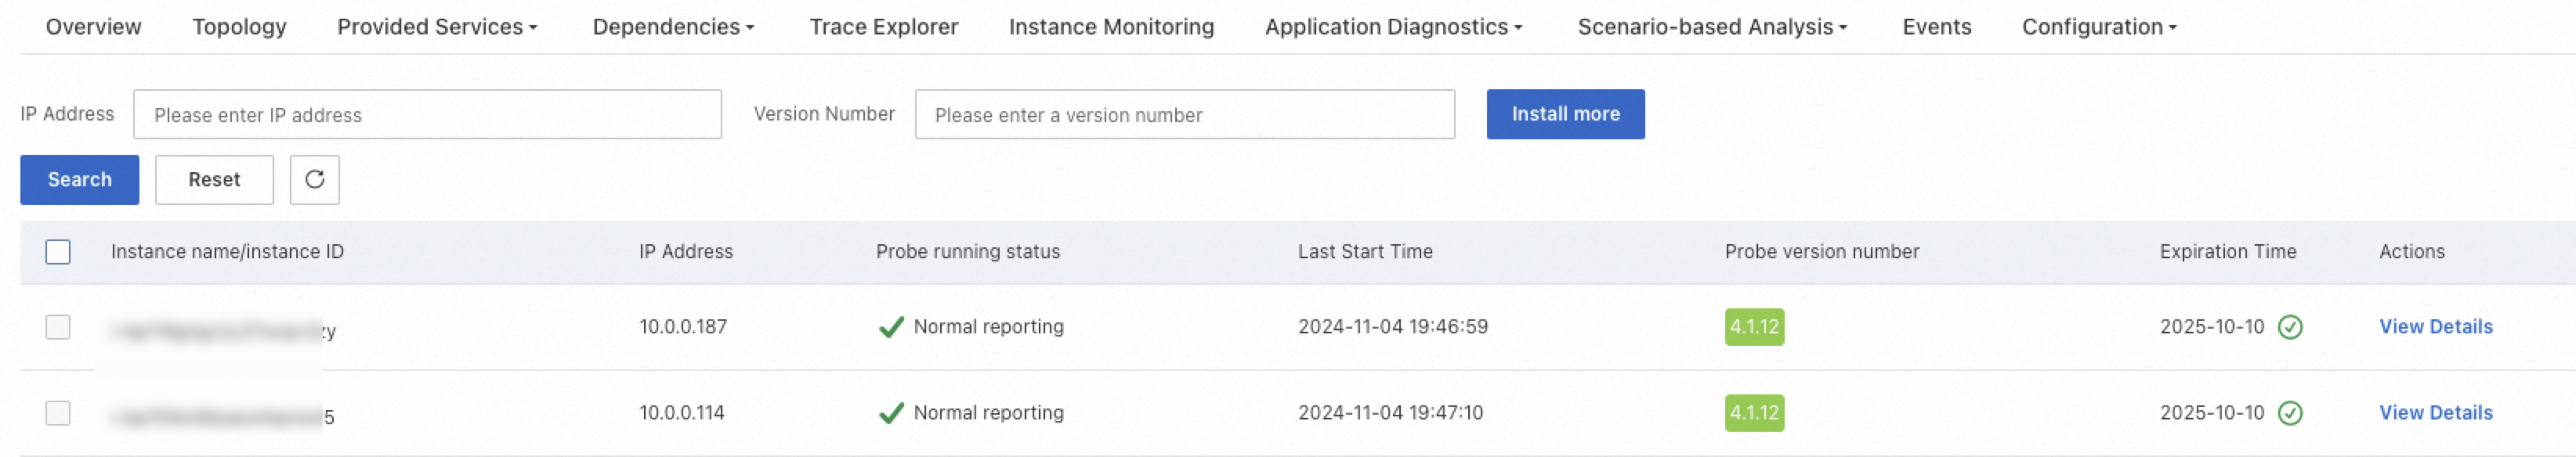This screenshot has width=2576, height=457.
Task: Check the box for instance 10.0.0.187
Action: click(58, 327)
